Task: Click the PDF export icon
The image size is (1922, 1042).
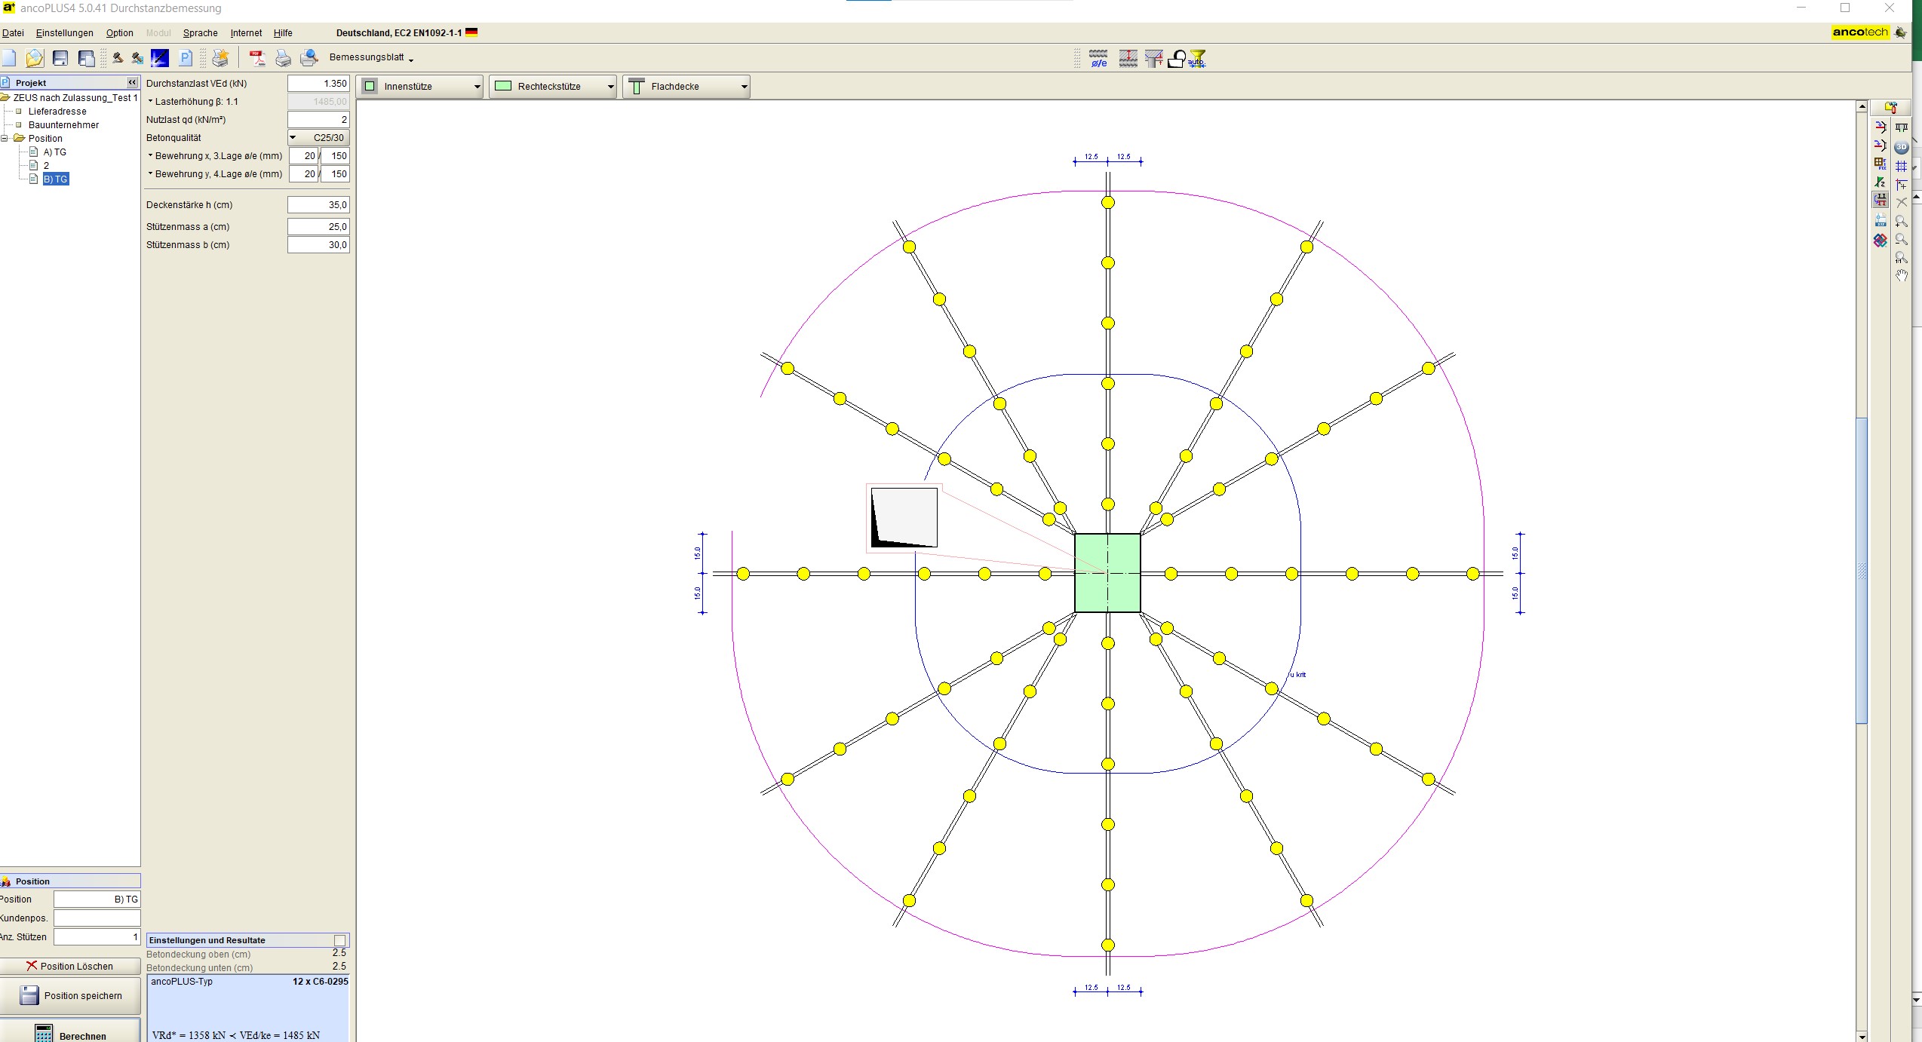Action: (257, 58)
